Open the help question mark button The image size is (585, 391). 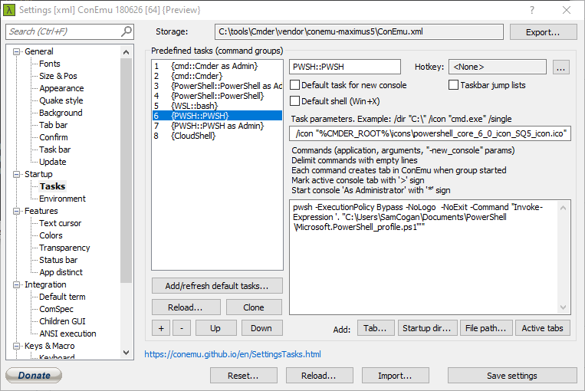click(x=532, y=10)
